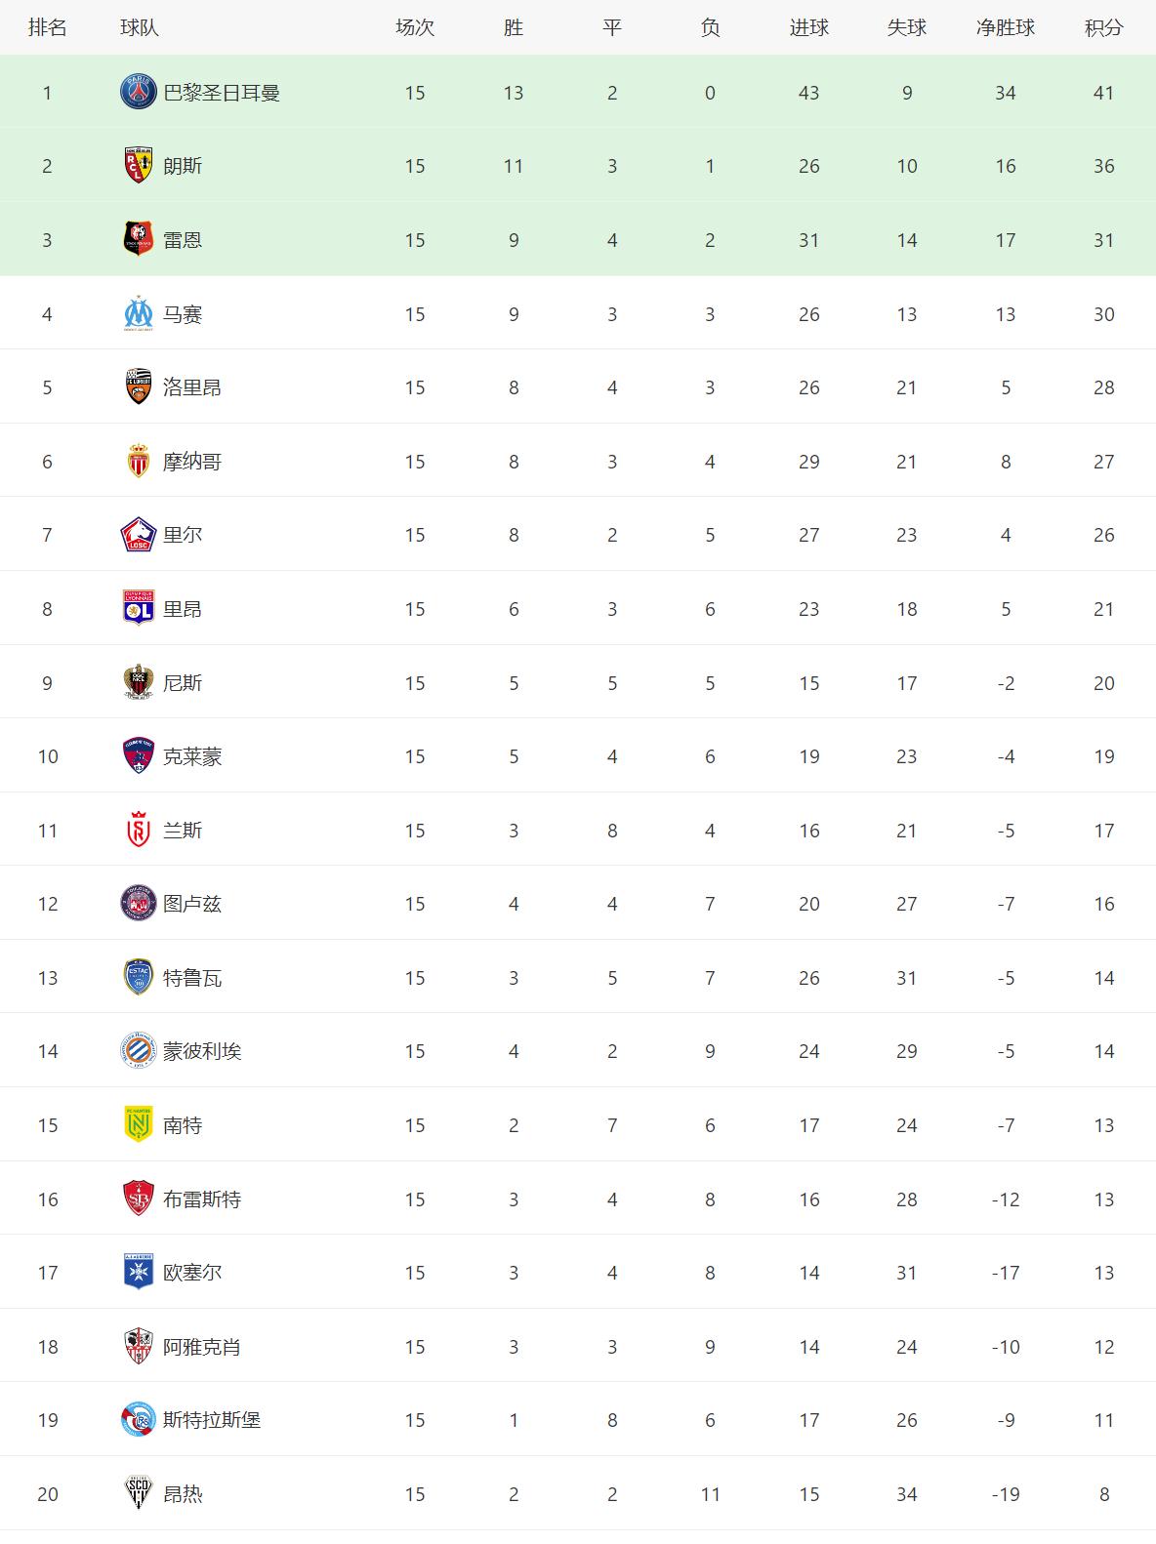
Task: Open the 克莱蒙 team page
Action: (192, 756)
